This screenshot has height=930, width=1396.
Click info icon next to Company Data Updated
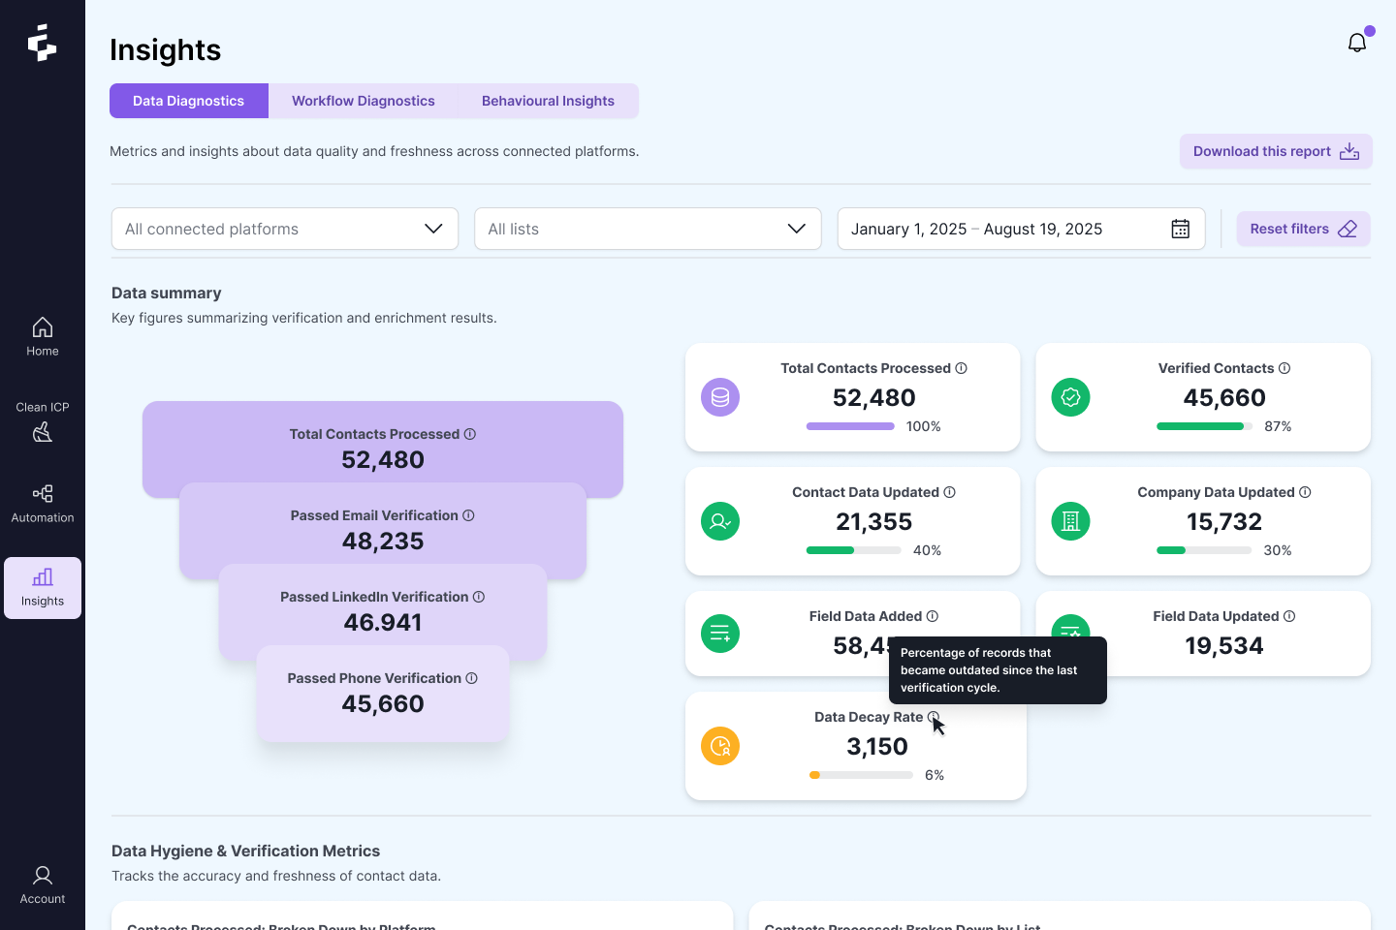[1305, 492]
